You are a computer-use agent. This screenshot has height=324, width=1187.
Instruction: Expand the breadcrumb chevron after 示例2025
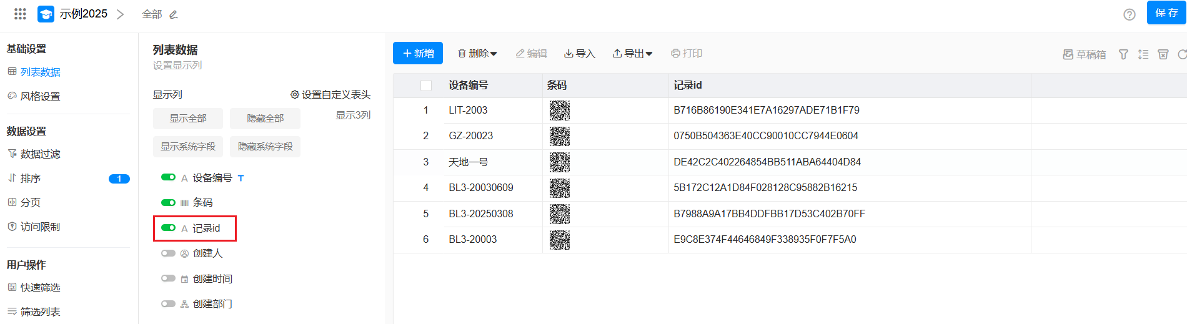120,14
